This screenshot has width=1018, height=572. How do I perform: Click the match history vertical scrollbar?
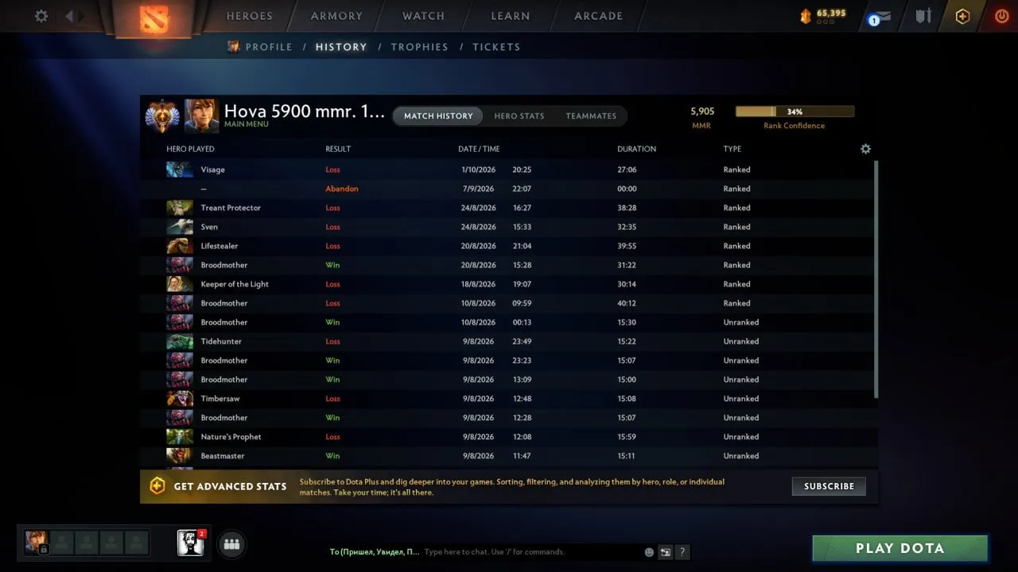(x=876, y=278)
